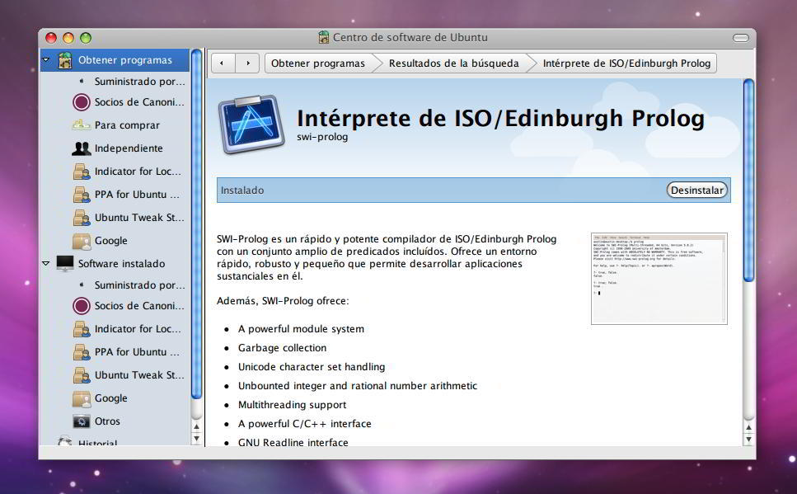The image size is (797, 494).
Task: Go to Resultados de la búsqueda breadcrumb
Action: pos(453,64)
